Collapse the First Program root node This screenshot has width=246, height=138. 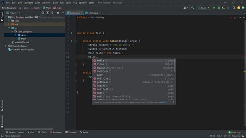(x=6, y=17)
